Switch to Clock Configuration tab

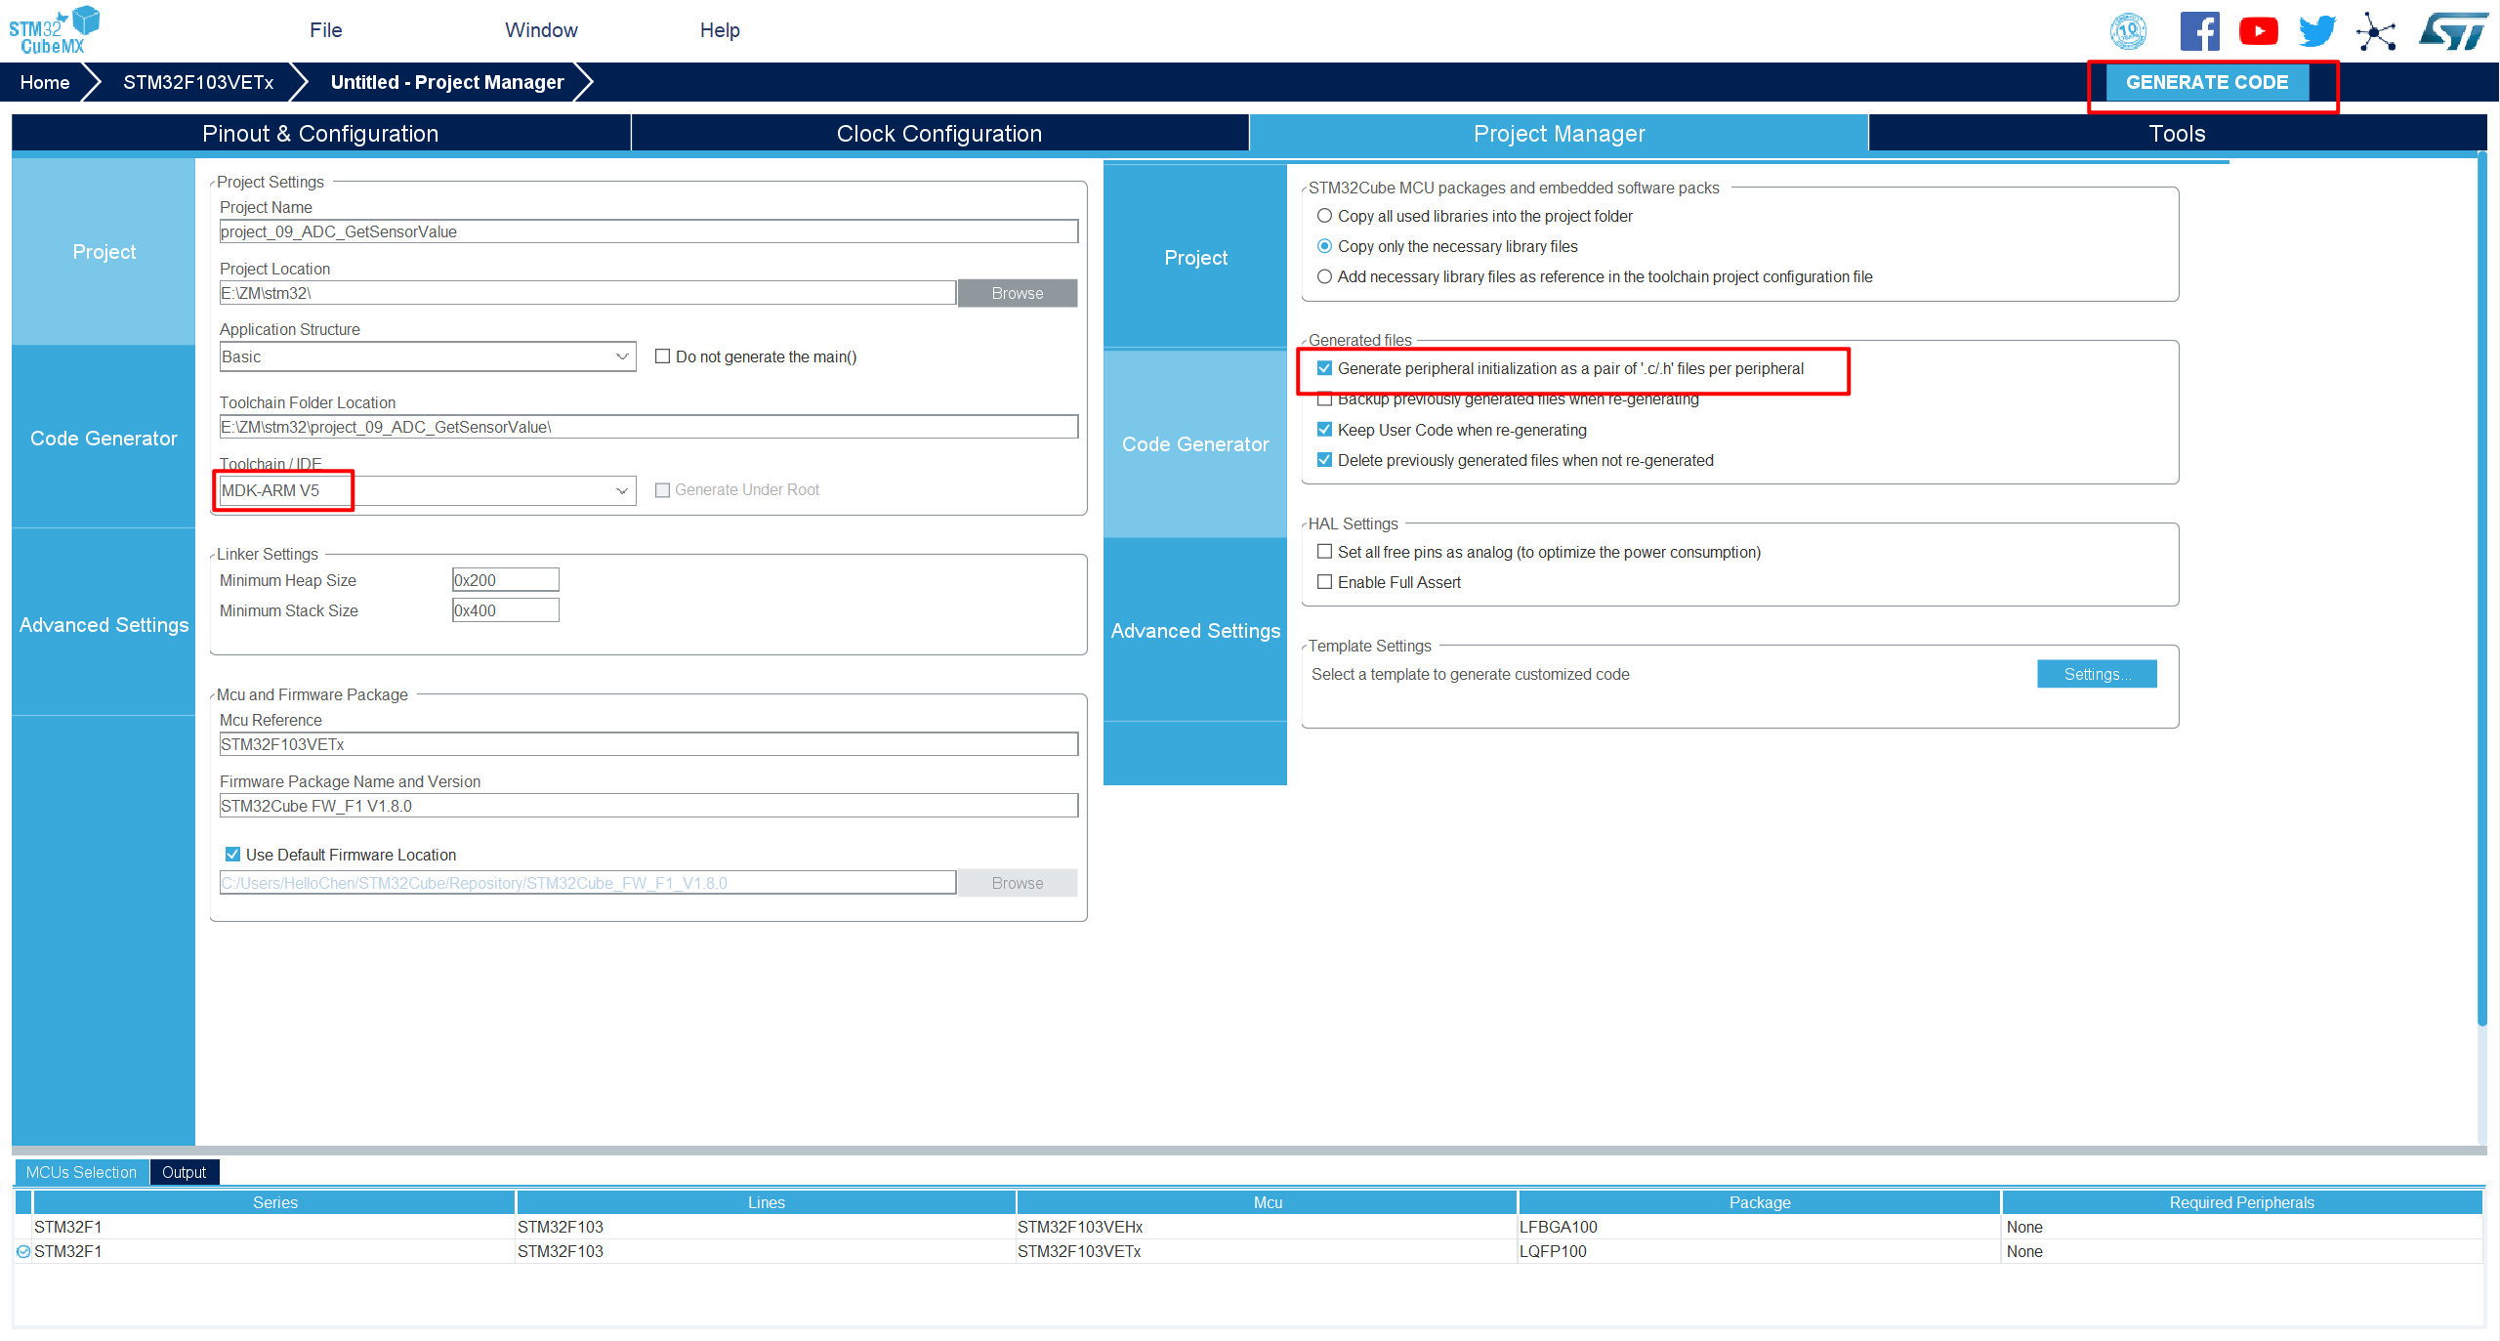(938, 134)
